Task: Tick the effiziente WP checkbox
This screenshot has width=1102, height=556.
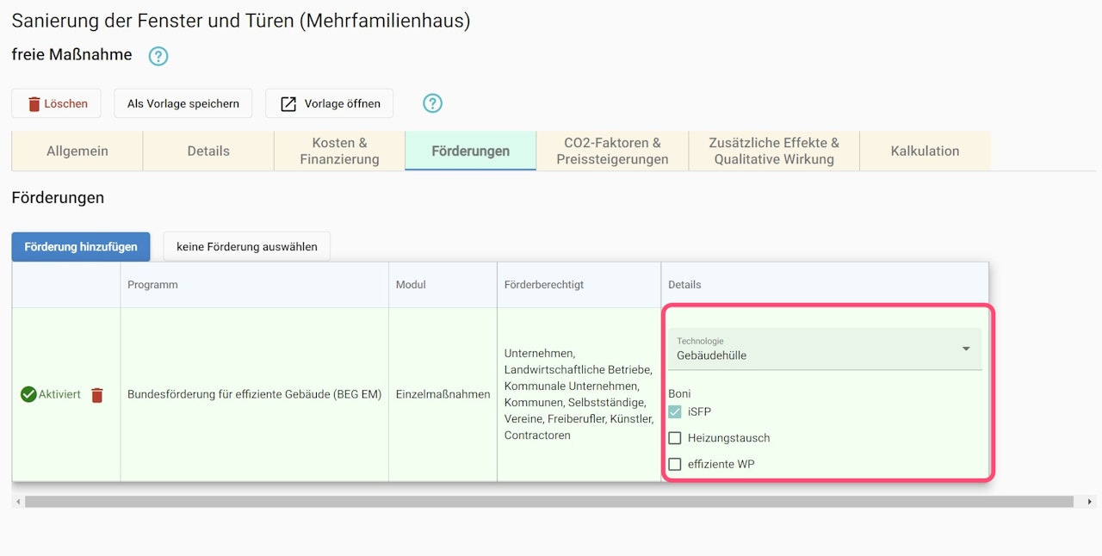Action: click(x=675, y=464)
